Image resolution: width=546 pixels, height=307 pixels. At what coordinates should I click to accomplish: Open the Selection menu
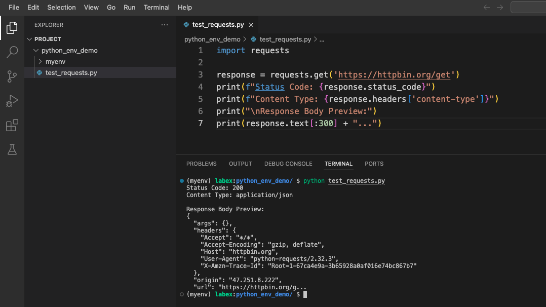(x=61, y=7)
